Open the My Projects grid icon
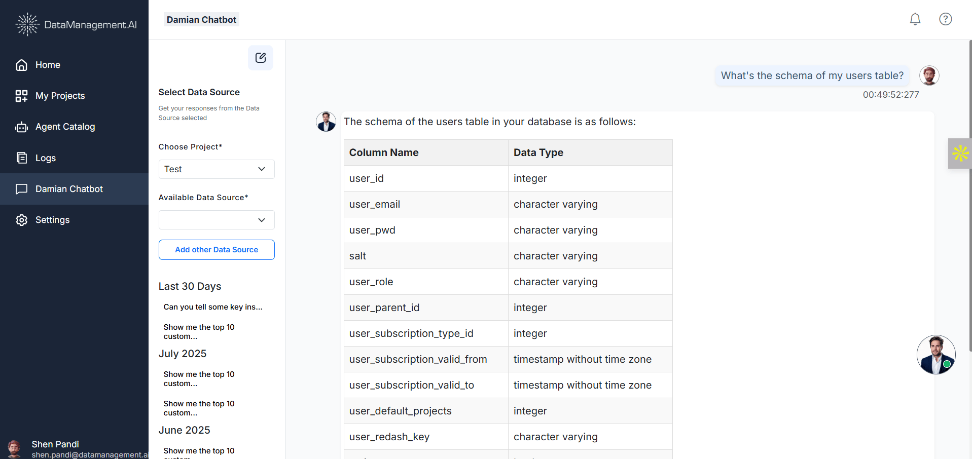The width and height of the screenshot is (972, 459). click(x=21, y=96)
